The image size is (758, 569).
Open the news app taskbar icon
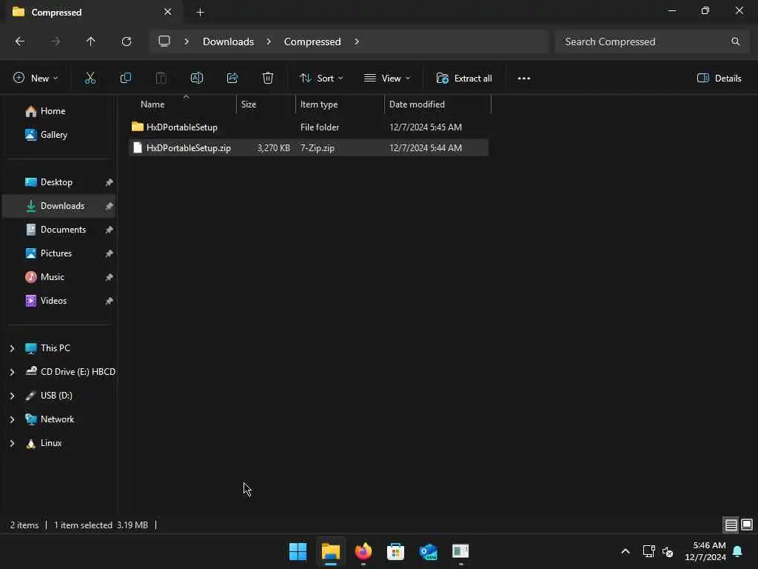click(x=460, y=551)
